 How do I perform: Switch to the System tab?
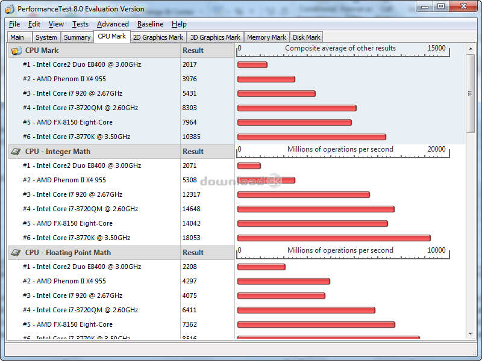(46, 37)
